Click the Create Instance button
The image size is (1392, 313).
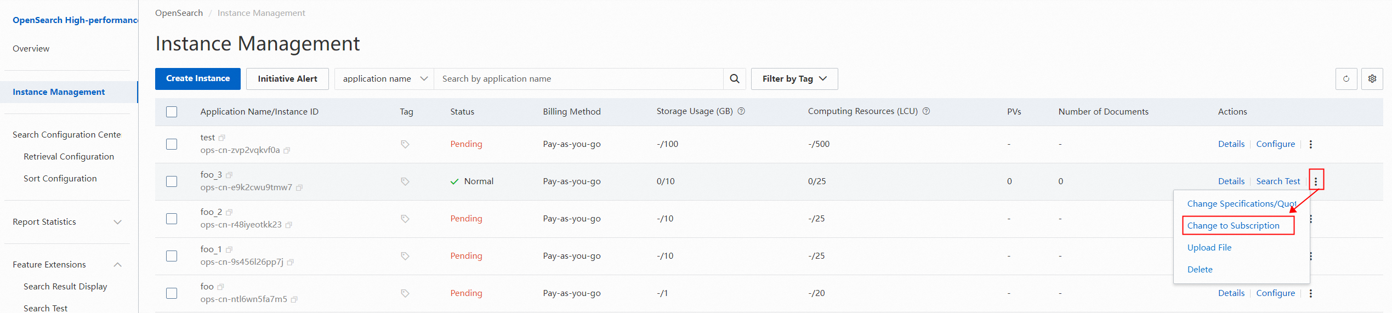click(x=198, y=79)
